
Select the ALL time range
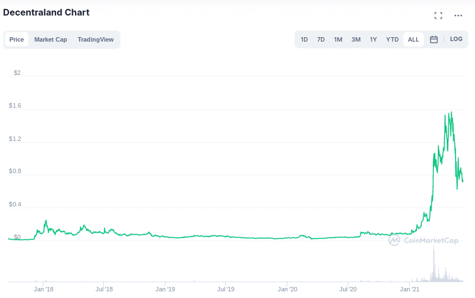pyautogui.click(x=413, y=39)
